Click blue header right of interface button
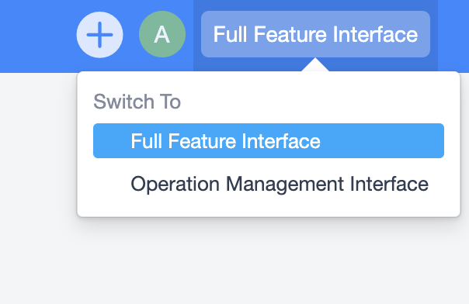 453,36
